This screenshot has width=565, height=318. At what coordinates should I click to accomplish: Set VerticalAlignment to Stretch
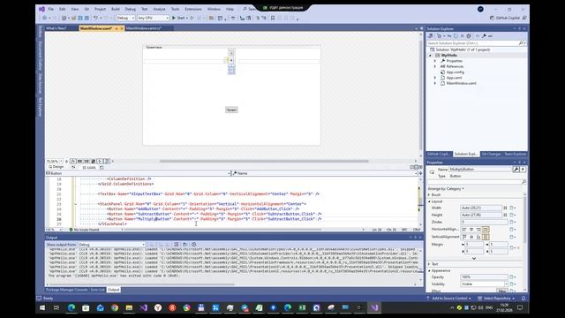486,237
